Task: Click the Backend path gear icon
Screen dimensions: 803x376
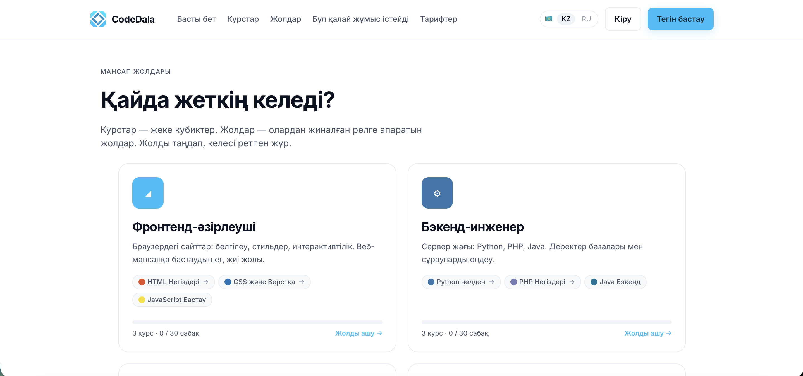Action: (437, 193)
